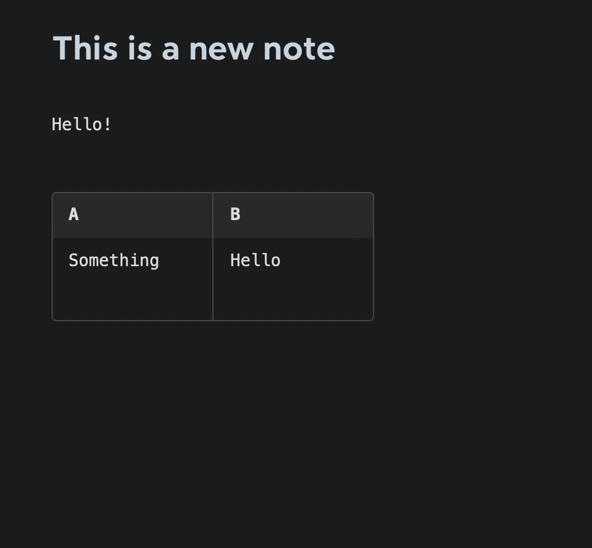
Task: Select the table header cell B
Action: (x=293, y=215)
